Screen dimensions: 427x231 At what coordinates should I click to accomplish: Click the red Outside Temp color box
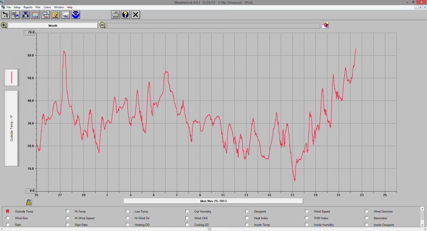click(x=8, y=211)
